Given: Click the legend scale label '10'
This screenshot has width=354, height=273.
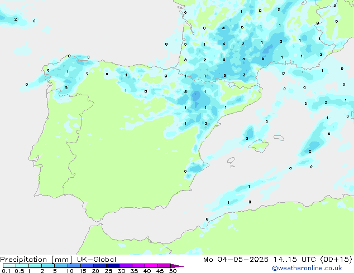Looking at the screenshot, I should point(70,271).
